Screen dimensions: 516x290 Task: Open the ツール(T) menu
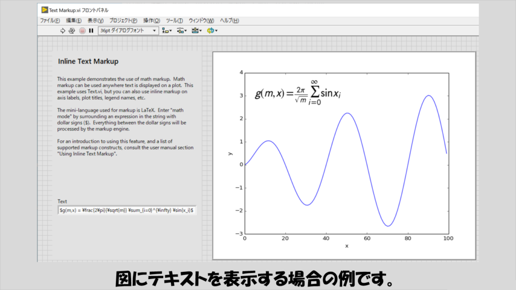click(174, 21)
